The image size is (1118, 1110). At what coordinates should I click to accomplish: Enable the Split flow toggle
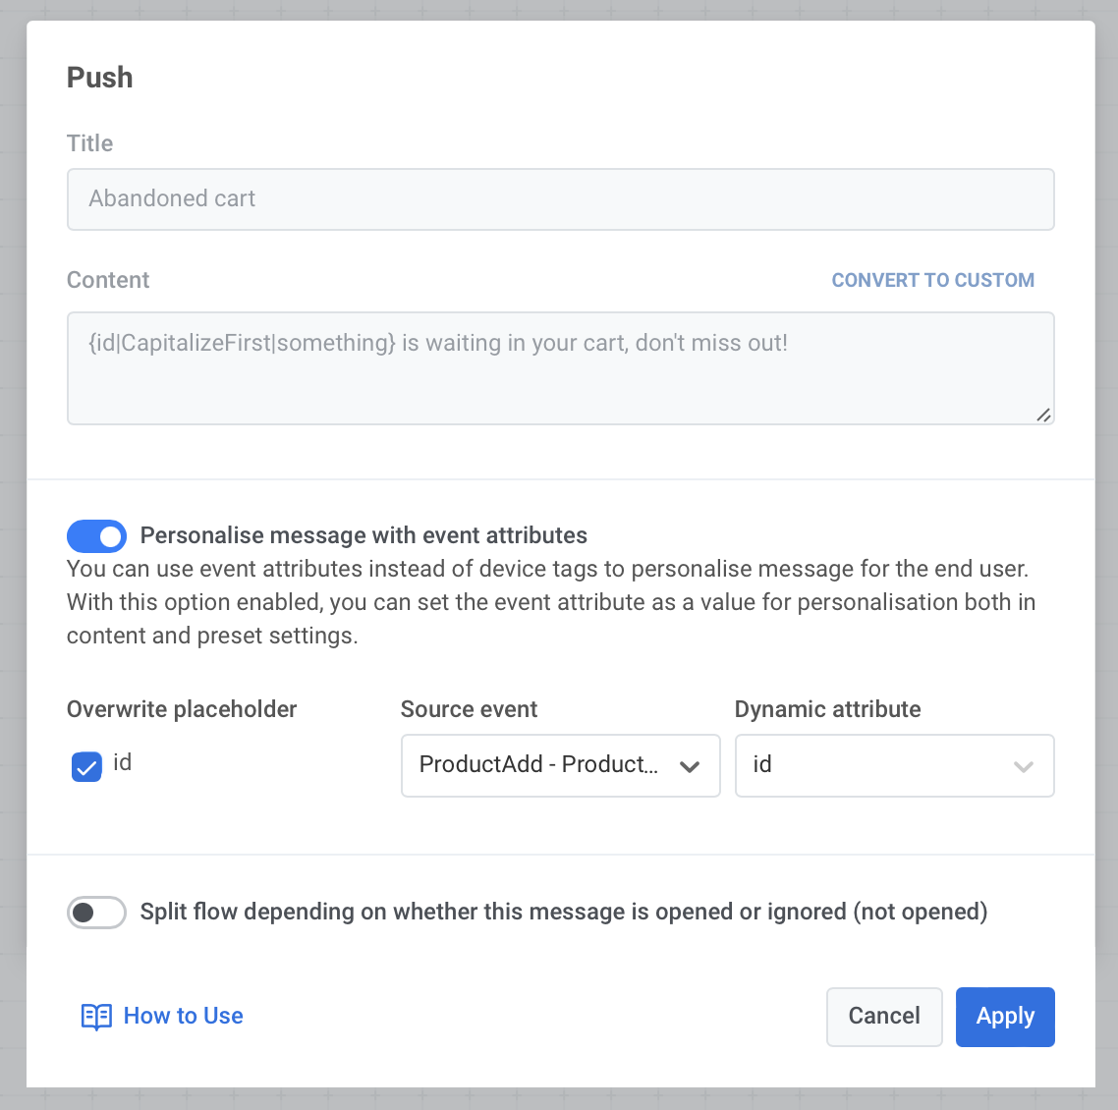(x=96, y=913)
